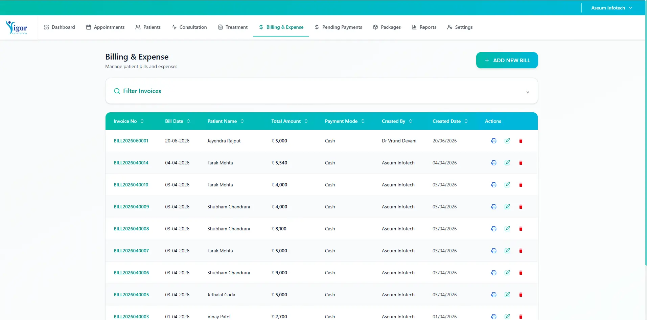Sort table by Created Date
The image size is (647, 320).
(x=450, y=121)
